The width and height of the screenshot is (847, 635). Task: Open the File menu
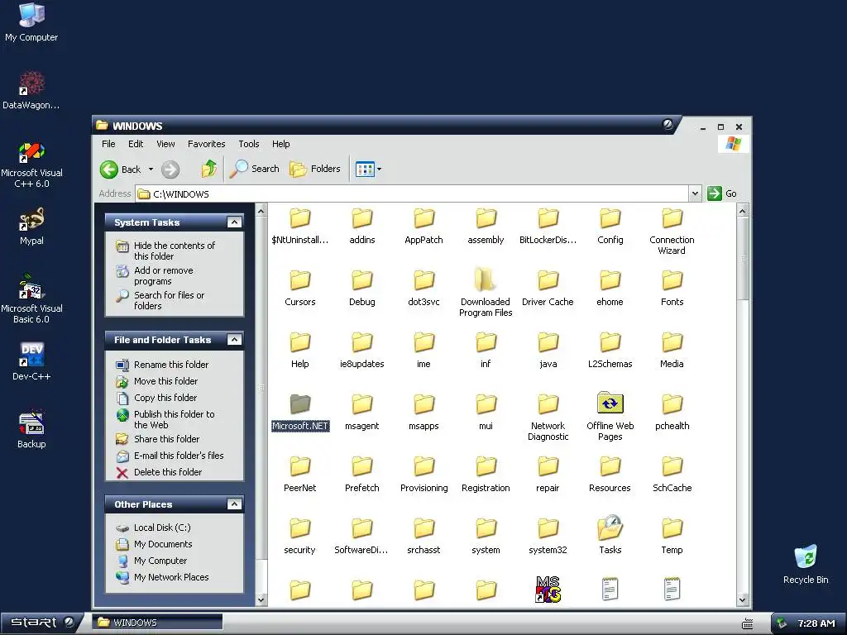(x=108, y=144)
